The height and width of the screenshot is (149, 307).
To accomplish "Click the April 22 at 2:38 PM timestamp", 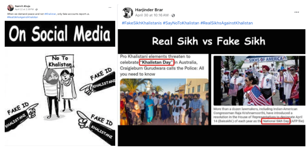I will [x=24, y=9].
